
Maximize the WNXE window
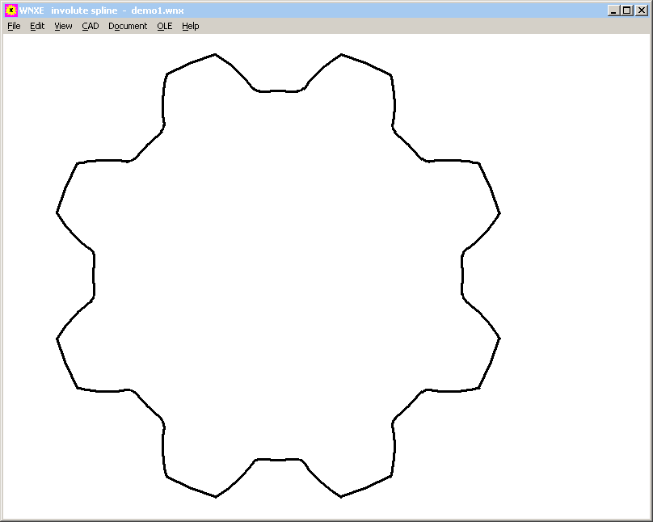pos(626,11)
